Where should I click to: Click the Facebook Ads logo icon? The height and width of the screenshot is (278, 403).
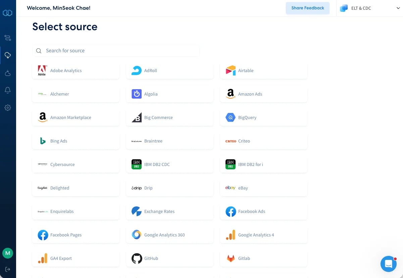(231, 211)
